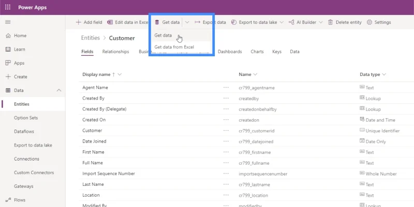Switch to the Fields tab
414x207 pixels.
coord(87,52)
